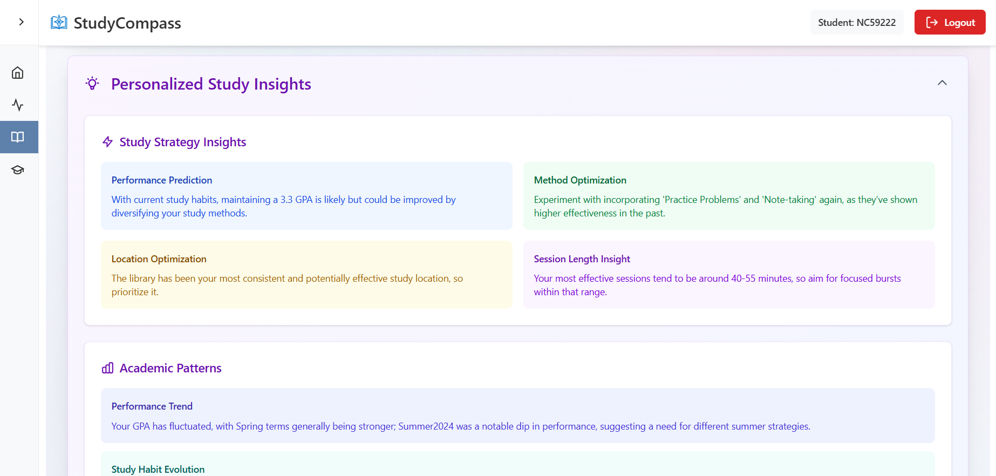Click the 40-55 minutes session text
This screenshot has width=996, height=476.
pyautogui.click(x=718, y=285)
